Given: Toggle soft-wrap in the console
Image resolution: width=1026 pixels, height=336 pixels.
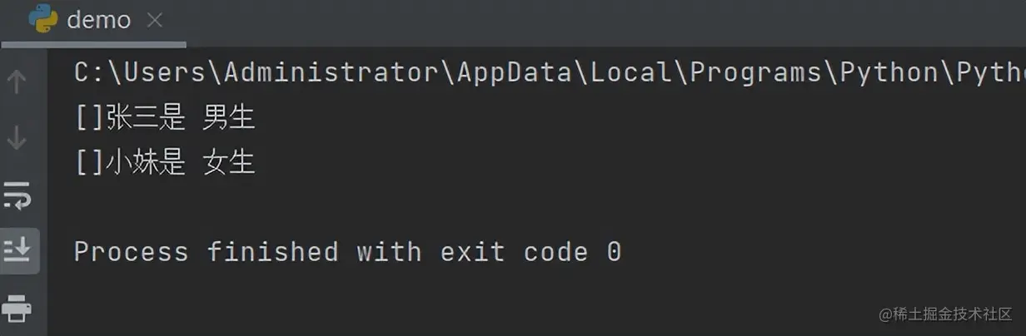Looking at the screenshot, I should (x=17, y=195).
